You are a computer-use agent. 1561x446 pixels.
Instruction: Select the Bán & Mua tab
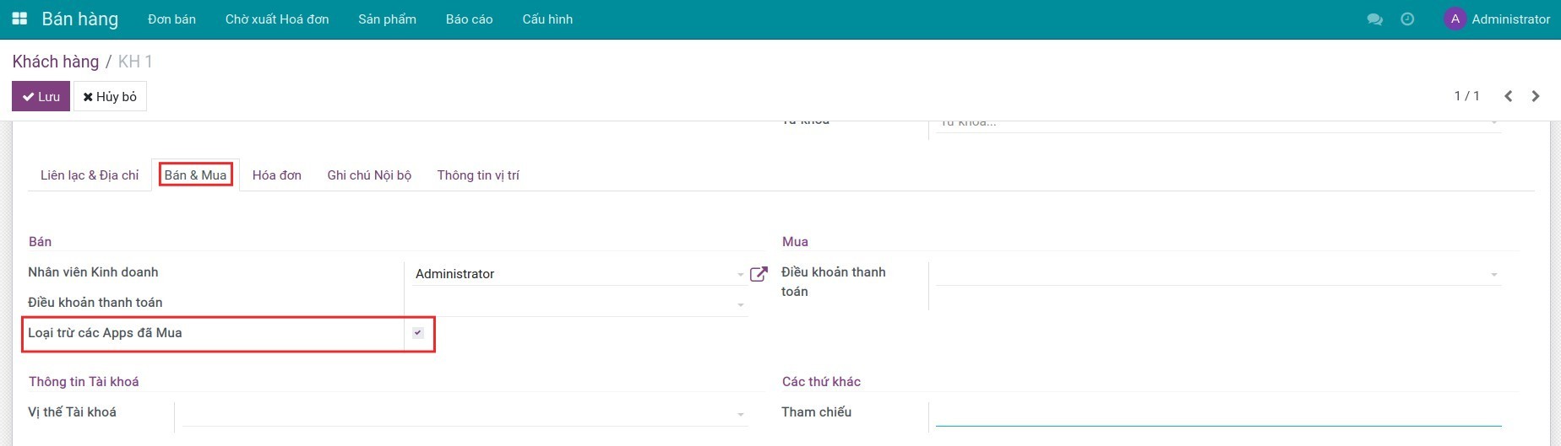click(195, 175)
